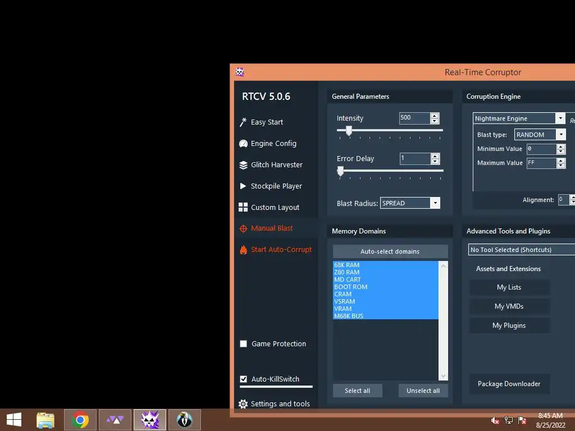
Task: Click the Error Delay slider handle
Action: click(x=340, y=171)
